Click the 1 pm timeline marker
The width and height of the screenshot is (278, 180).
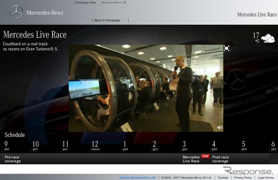click(125, 146)
